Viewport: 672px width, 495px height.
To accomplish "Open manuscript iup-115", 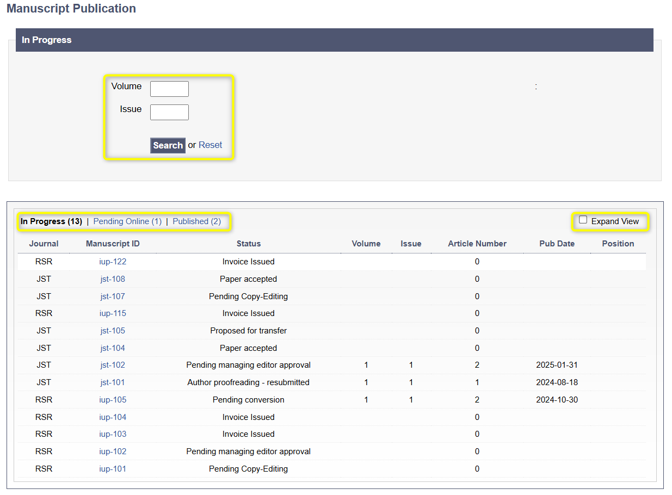I will [113, 313].
